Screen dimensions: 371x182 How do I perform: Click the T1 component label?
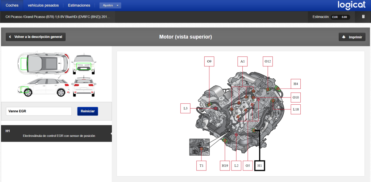tap(201, 165)
